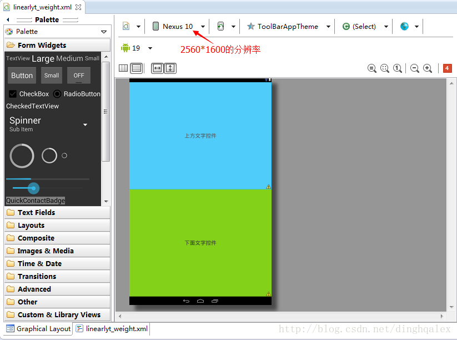Select the horizontal ProgressBar widget

(x=48, y=179)
